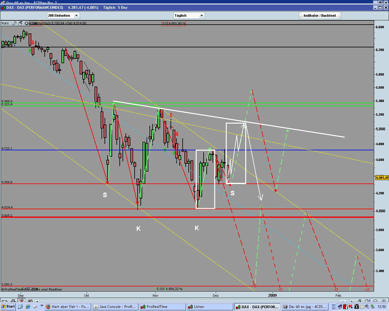Viewport: 389px width, 311px height.
Task: Click the Hoch 8.100,64 Tief 4.014,60 info text
Action: 64,23
